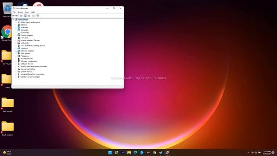Select the daily sample desktop folder
The image size is (277, 156).
coord(8,105)
